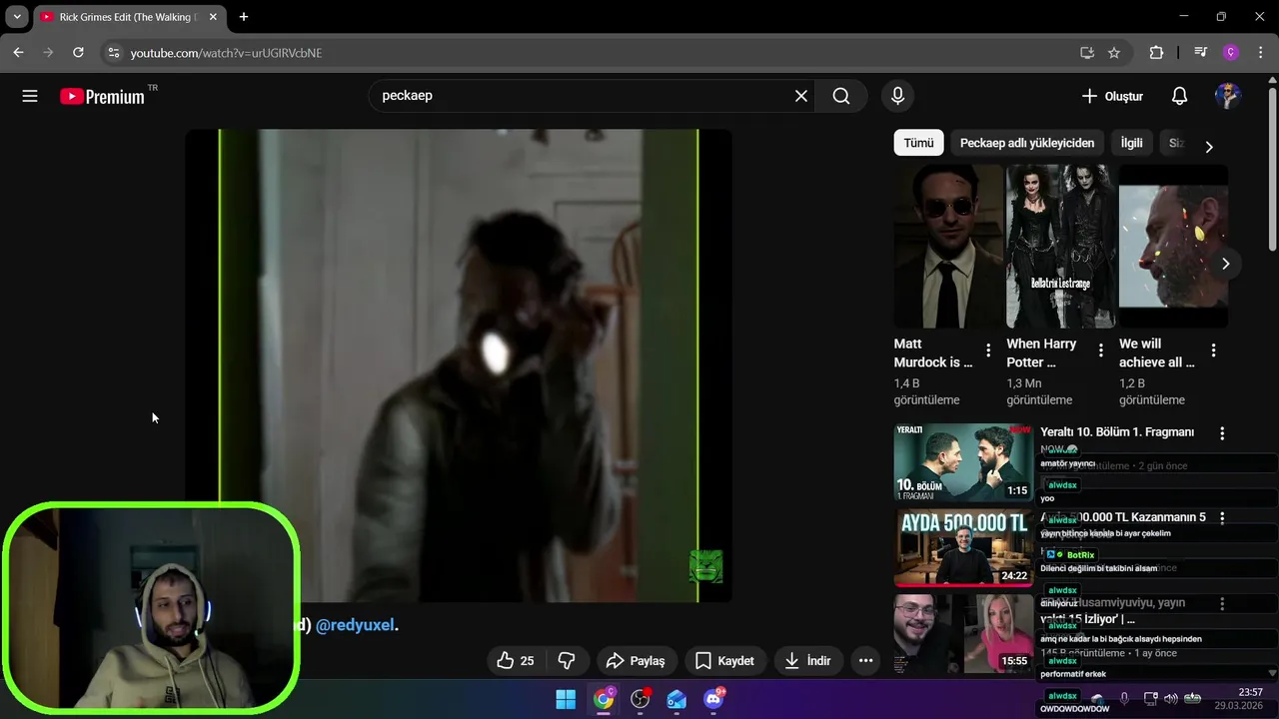
Task: Open a new browser tab
Action: pyautogui.click(x=243, y=17)
